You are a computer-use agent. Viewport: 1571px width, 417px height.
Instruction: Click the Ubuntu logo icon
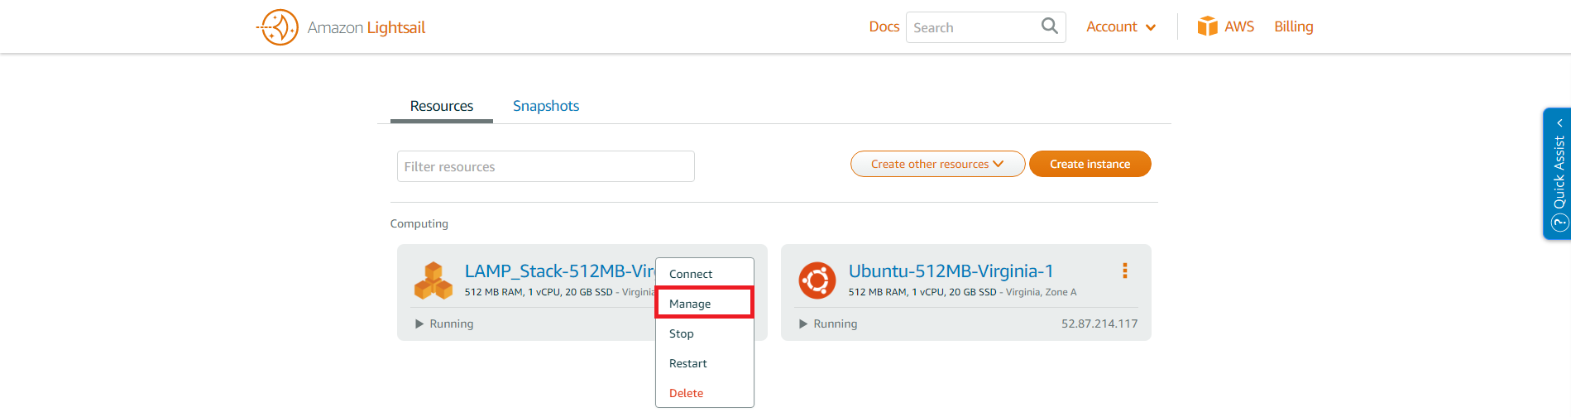click(x=817, y=280)
